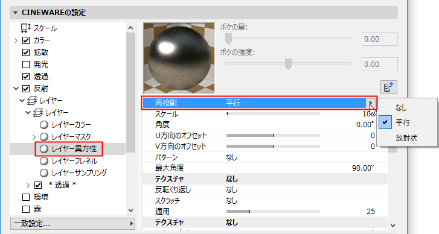Screen dimensions: 439x234
Task: Click the tree scrollbar down arrow
Action: point(131,210)
